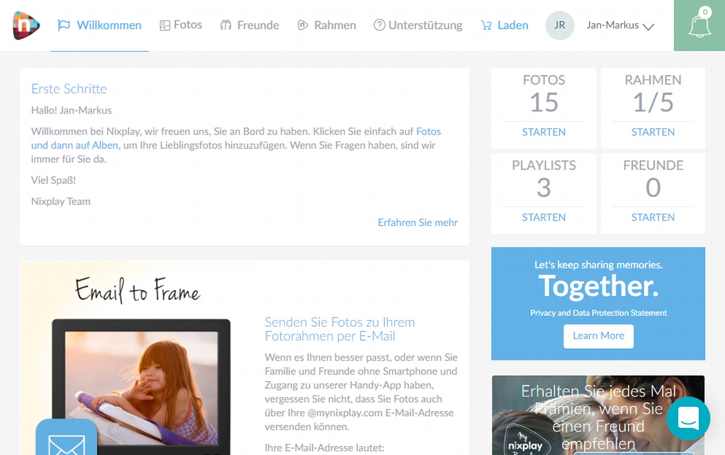Switch to the Freunde tab

[250, 25]
